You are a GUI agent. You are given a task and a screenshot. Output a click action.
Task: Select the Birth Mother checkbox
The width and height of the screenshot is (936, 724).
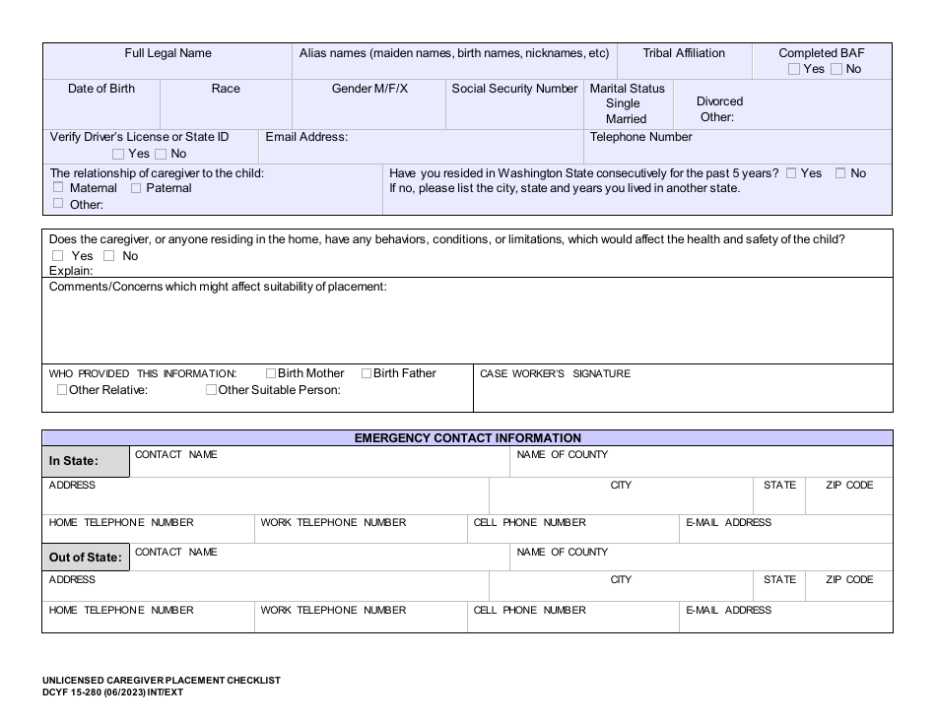271,373
